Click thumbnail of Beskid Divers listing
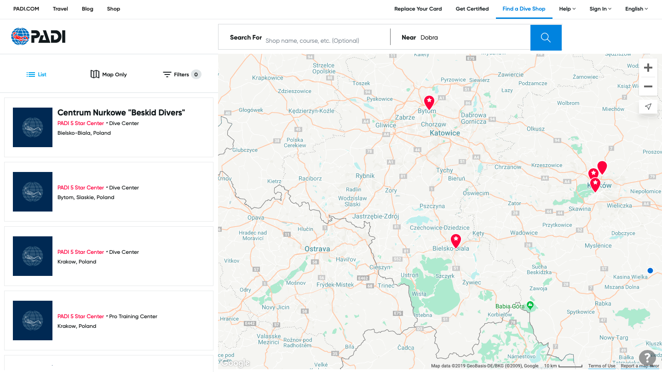 (x=33, y=127)
